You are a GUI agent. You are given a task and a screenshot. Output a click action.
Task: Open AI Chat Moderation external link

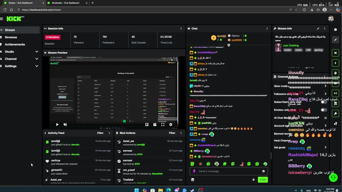[x=325, y=118]
